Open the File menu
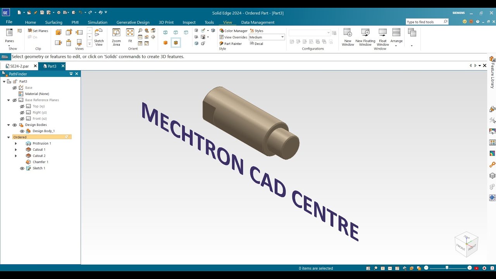This screenshot has height=279, width=496. [x=9, y=22]
